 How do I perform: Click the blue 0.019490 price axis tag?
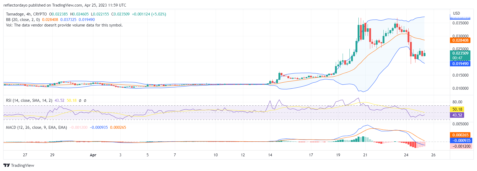coord(460,64)
